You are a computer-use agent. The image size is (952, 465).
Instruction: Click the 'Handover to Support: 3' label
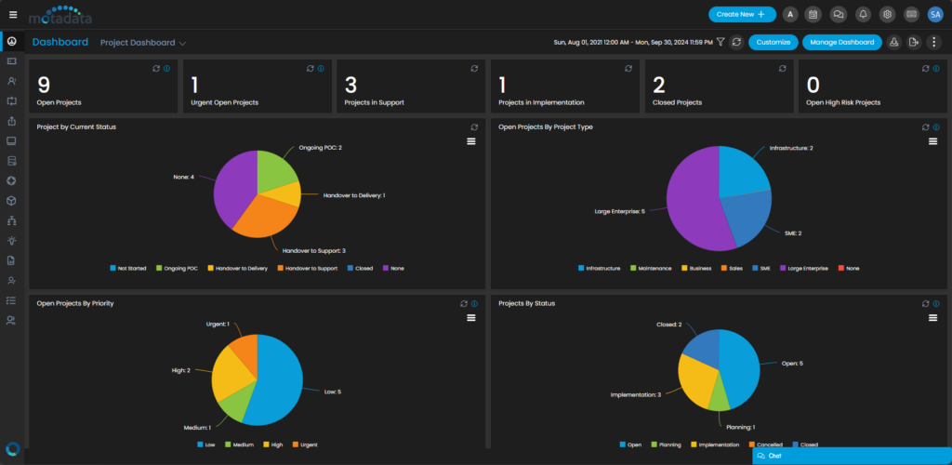pos(314,251)
